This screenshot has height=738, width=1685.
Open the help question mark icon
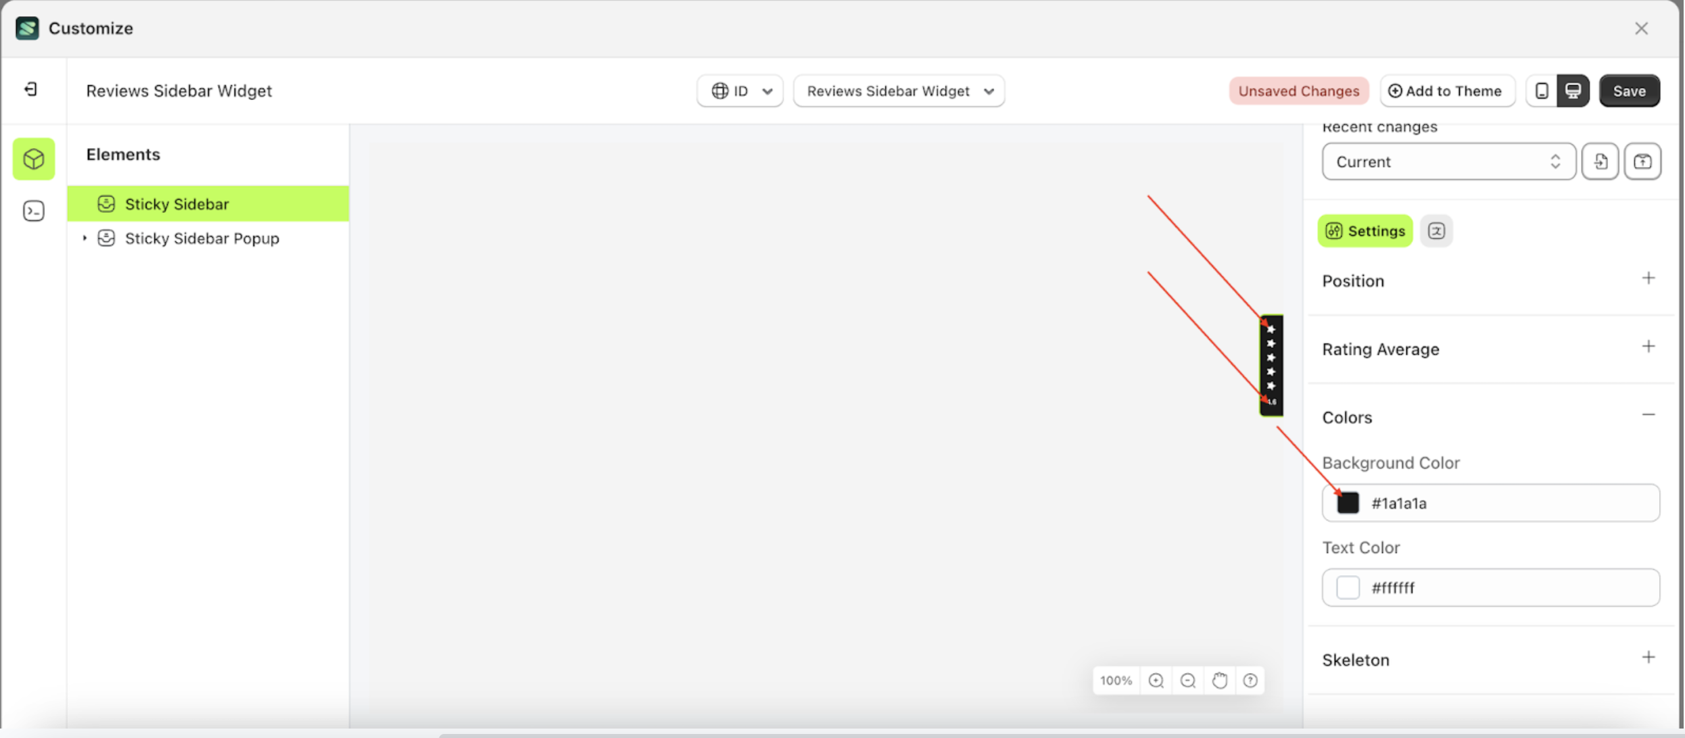point(1250,681)
